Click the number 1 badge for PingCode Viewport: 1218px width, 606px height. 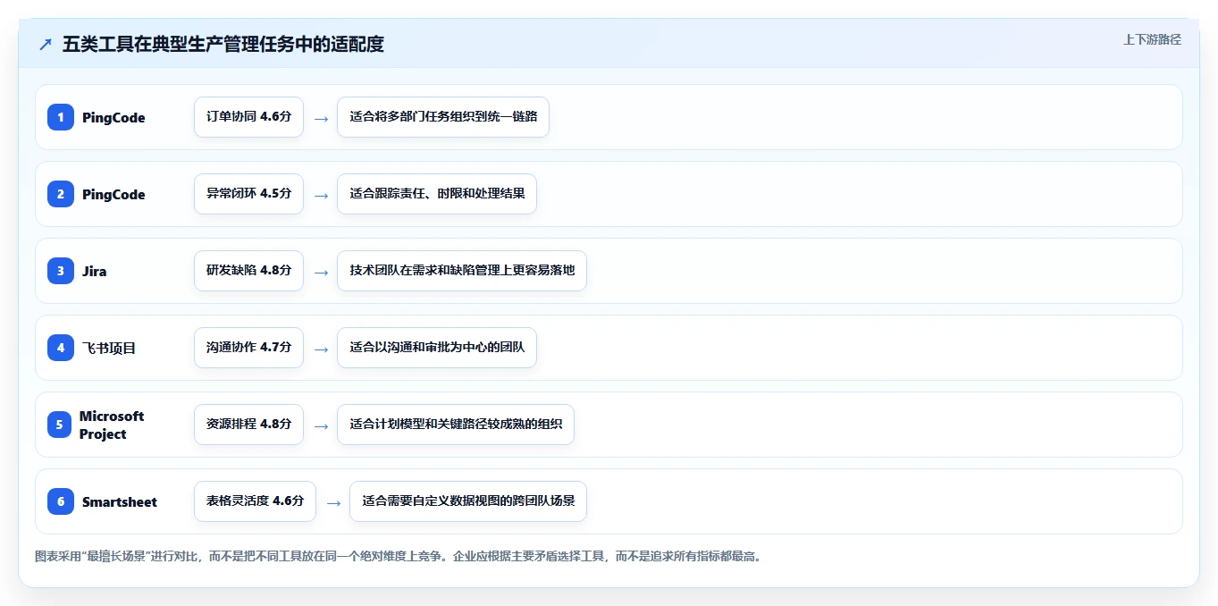(x=61, y=117)
